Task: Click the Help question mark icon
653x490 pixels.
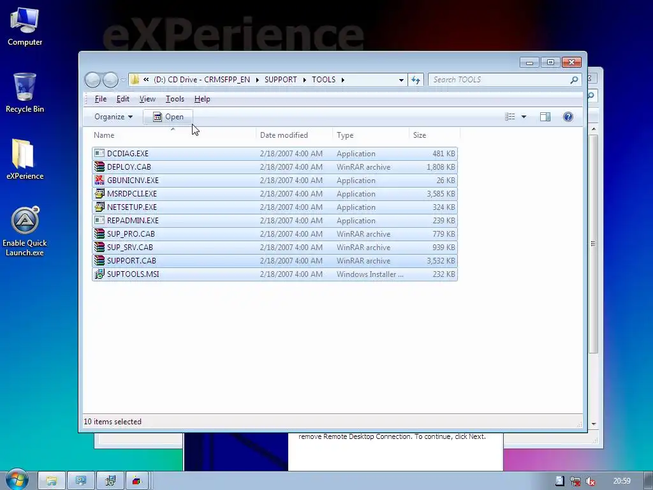Action: pos(568,117)
